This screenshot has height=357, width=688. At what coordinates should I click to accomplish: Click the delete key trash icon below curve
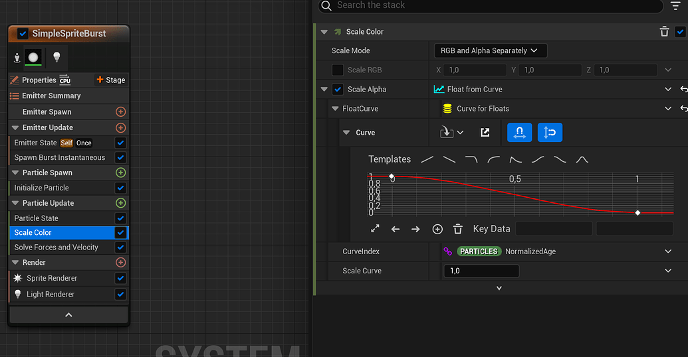click(457, 229)
